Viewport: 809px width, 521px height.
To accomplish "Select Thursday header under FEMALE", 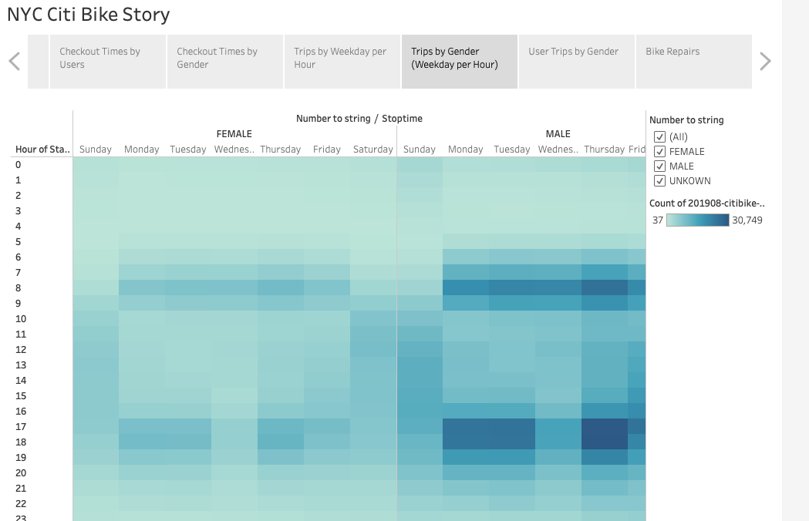I will pyautogui.click(x=280, y=150).
